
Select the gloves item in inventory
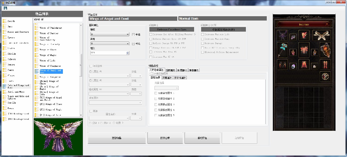tap(282, 65)
